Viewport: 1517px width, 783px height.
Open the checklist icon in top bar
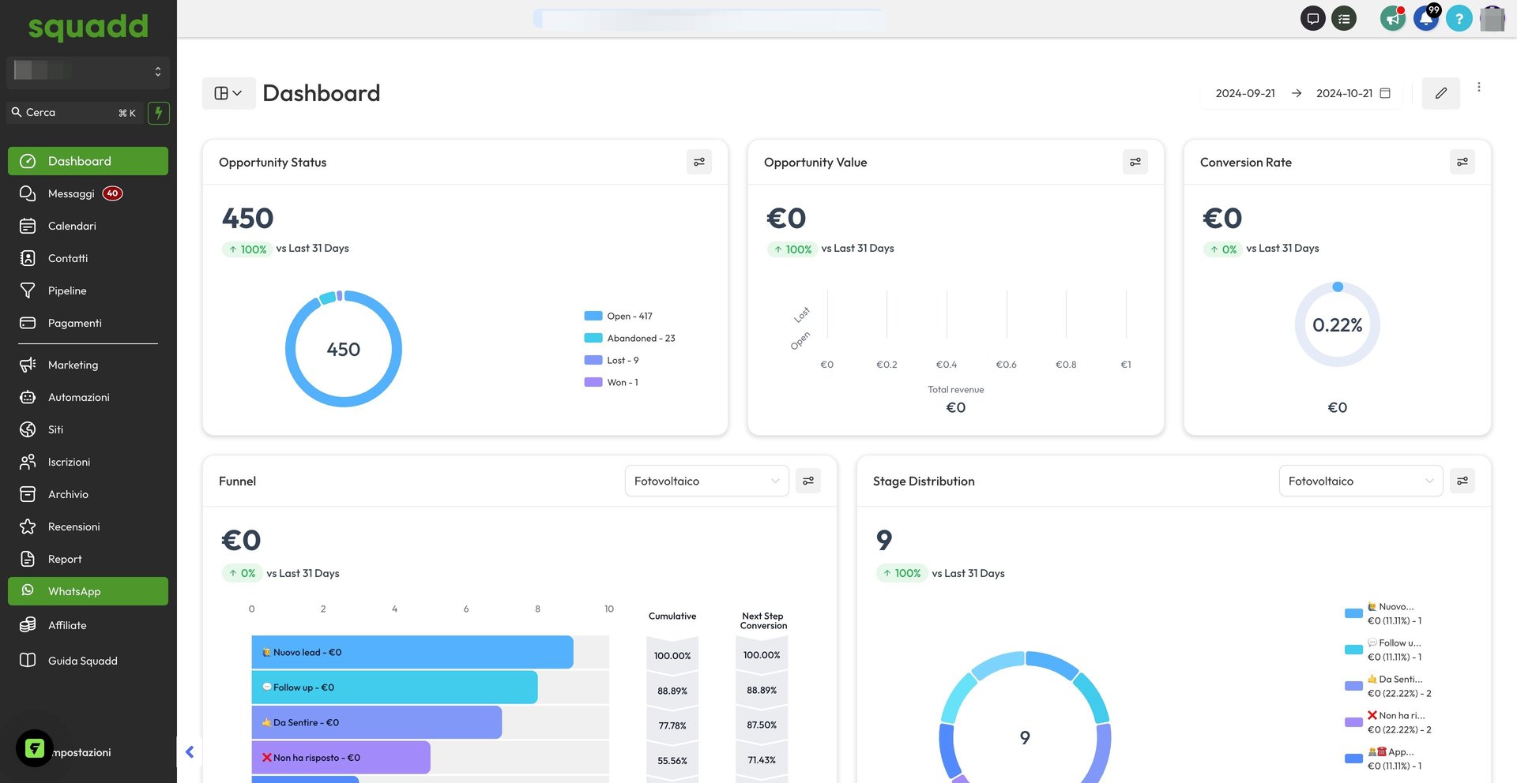coord(1343,18)
